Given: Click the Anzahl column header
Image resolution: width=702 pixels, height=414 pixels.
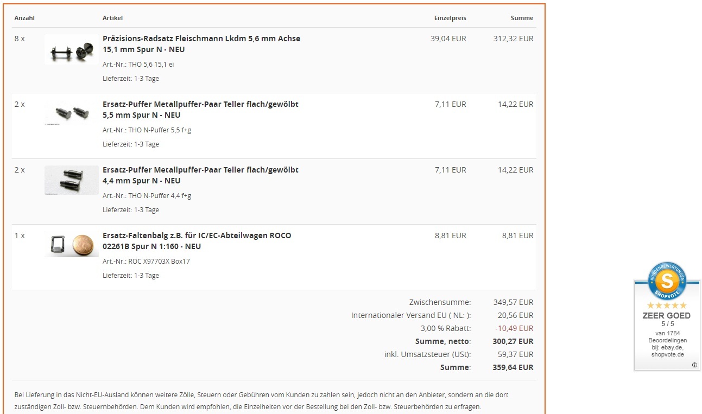Looking at the screenshot, I should (24, 18).
